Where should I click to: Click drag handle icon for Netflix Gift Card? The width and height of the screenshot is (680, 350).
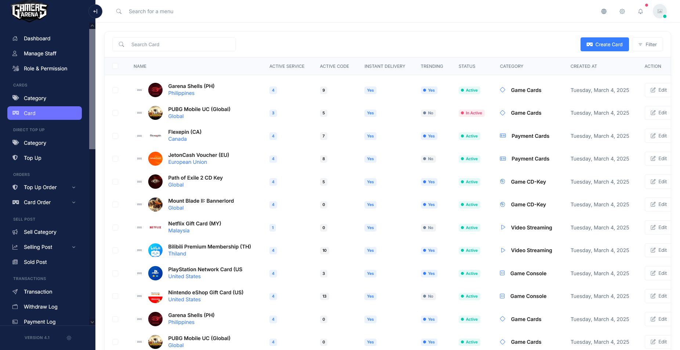click(139, 228)
